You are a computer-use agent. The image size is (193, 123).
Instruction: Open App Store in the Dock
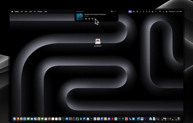(67, 119)
